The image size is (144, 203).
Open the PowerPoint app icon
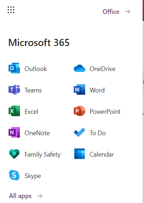(x=79, y=111)
